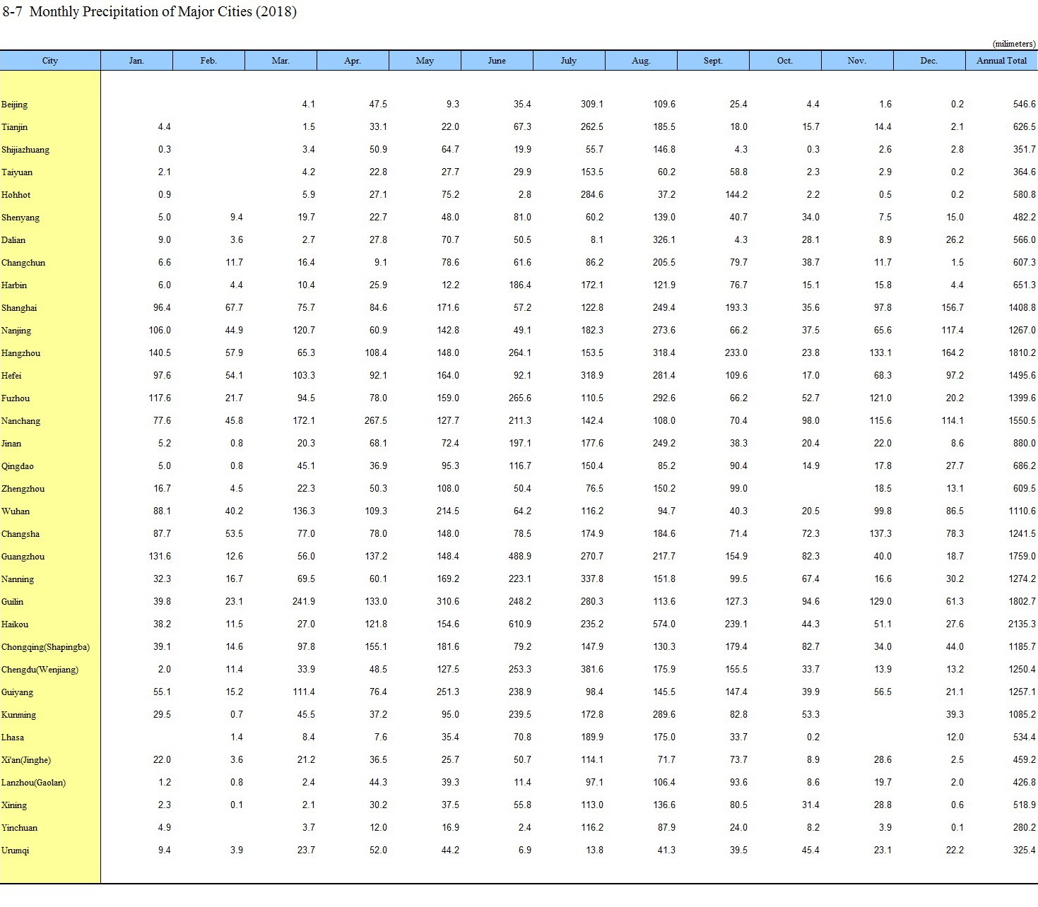
Task: Click the Chengdu(Wenjiang) row label
Action: coord(40,670)
